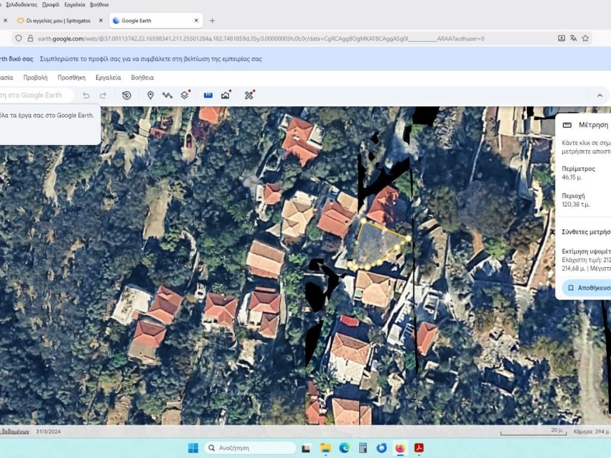Bookmark this page with the star icon
Image resolution: width=611 pixels, height=458 pixels.
tap(585, 38)
